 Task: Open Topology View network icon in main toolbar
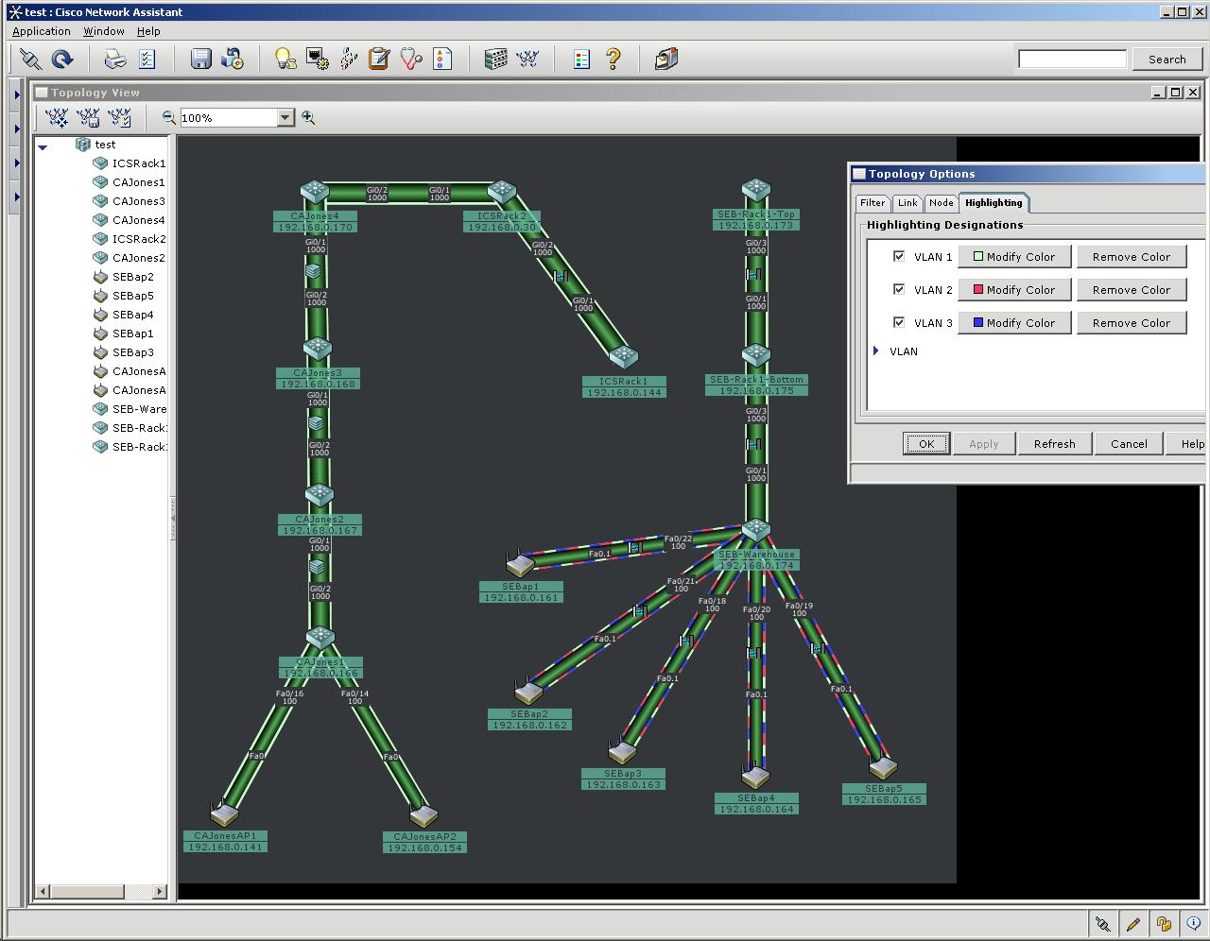click(x=527, y=60)
